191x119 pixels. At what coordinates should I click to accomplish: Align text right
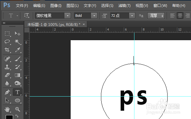coord(188,16)
